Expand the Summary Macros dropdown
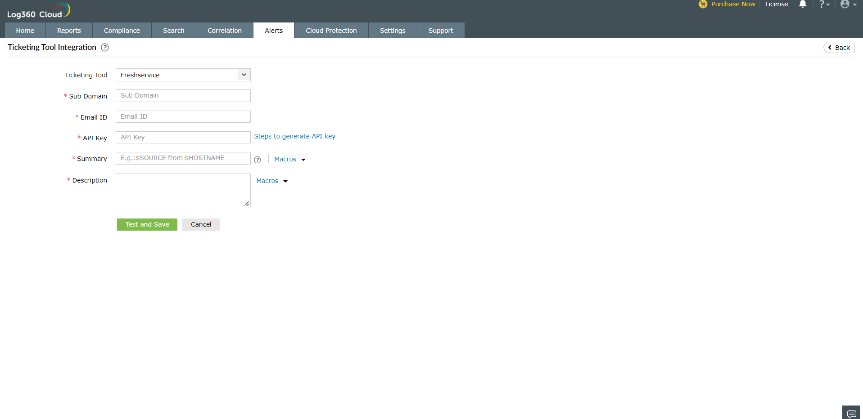 290,160
